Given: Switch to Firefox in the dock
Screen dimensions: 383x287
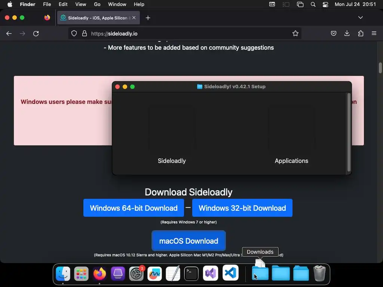Looking at the screenshot, I should (99, 274).
